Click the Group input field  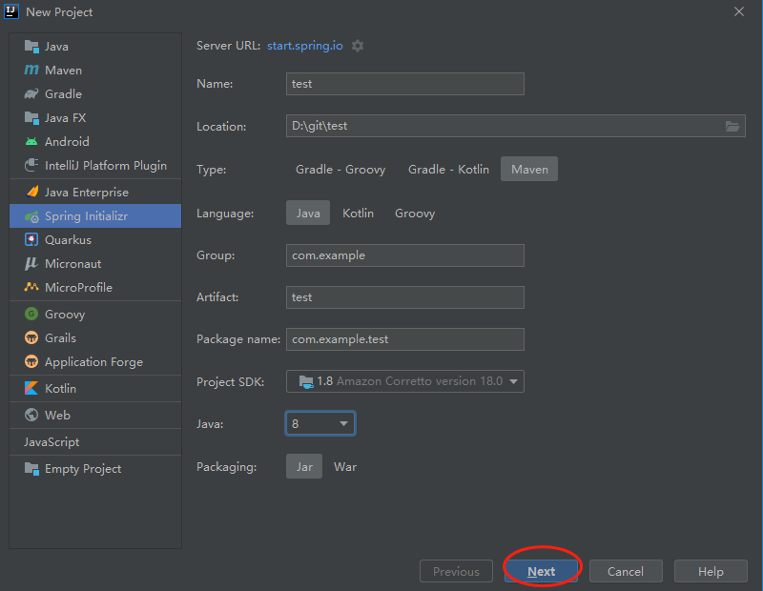[405, 255]
